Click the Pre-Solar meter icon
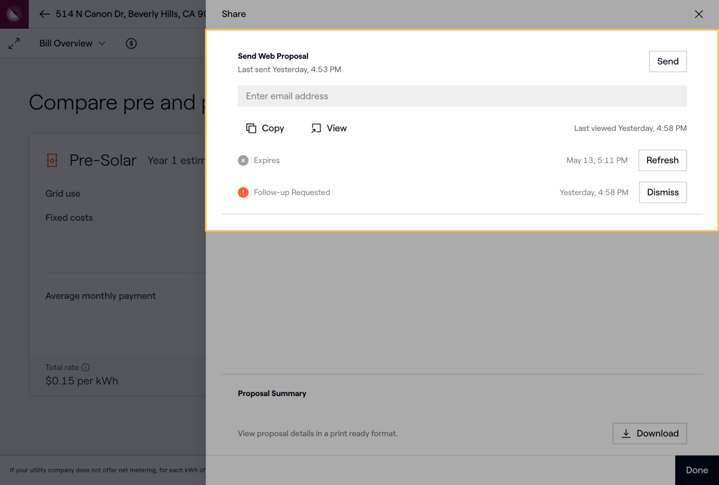 (x=52, y=160)
